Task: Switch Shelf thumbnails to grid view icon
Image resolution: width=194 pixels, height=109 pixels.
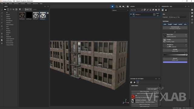Action: [48, 13]
